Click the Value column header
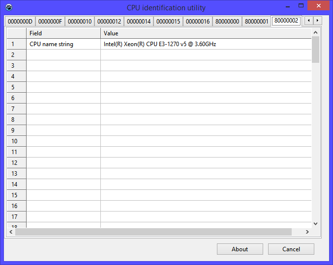Viewport: 333px width, 265px height. (206, 33)
